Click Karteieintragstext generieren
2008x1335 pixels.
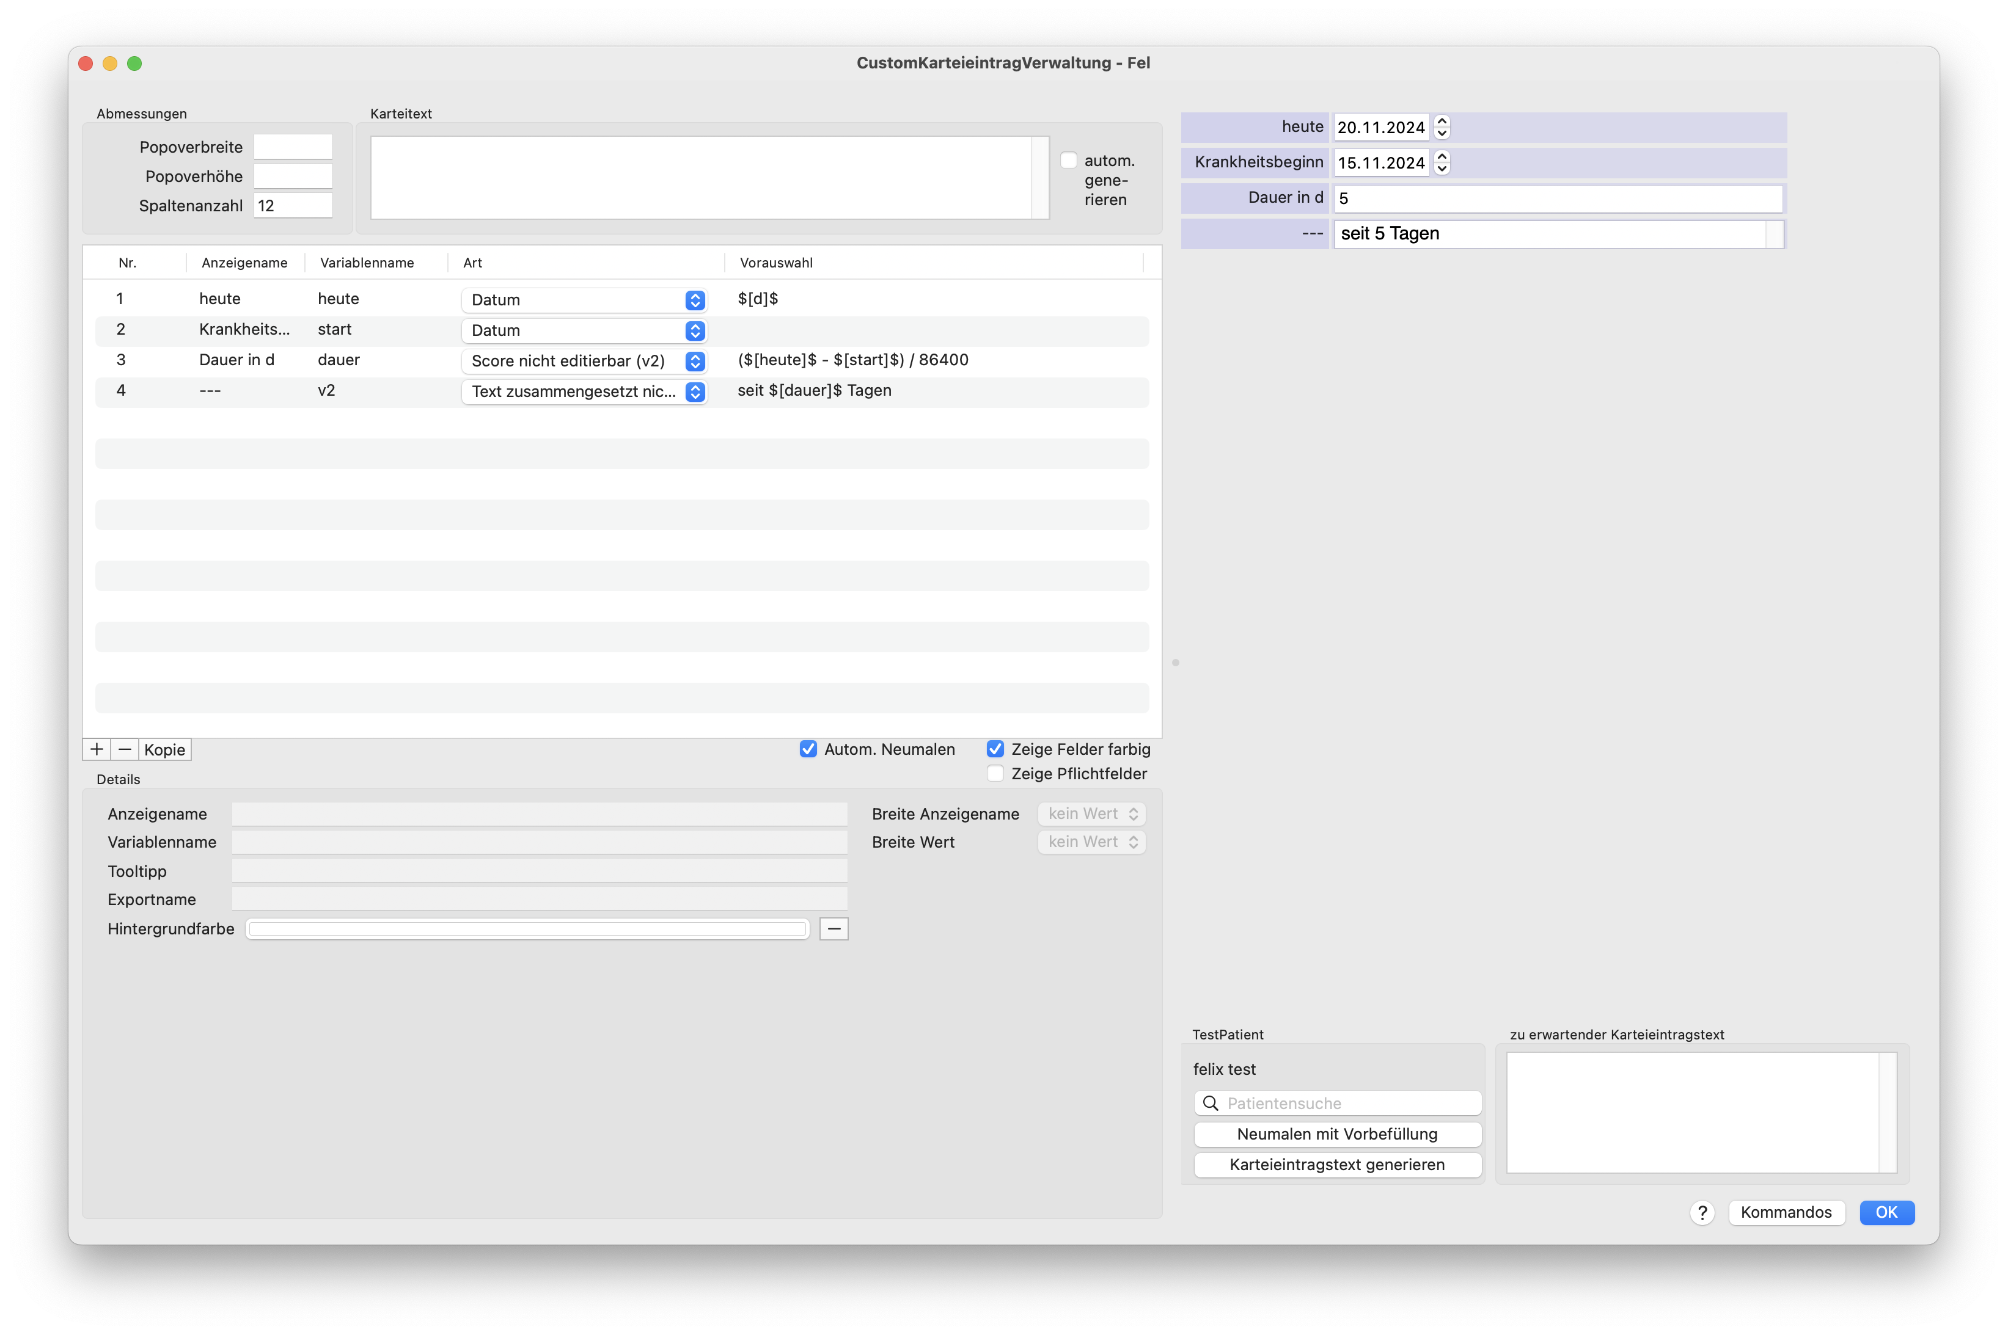1336,1165
